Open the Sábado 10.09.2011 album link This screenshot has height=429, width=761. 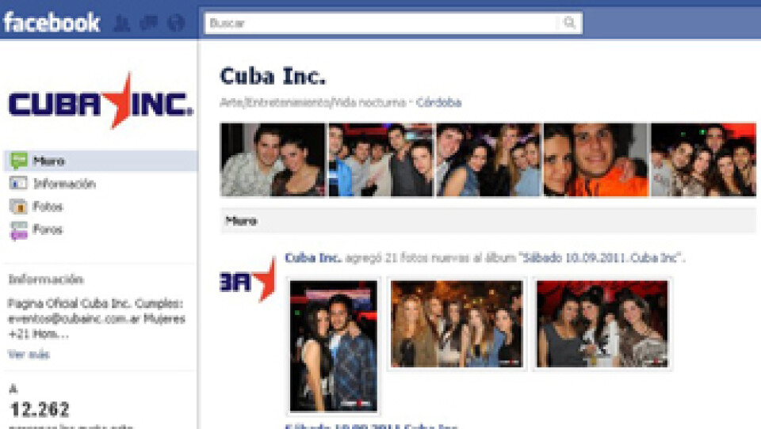602,257
